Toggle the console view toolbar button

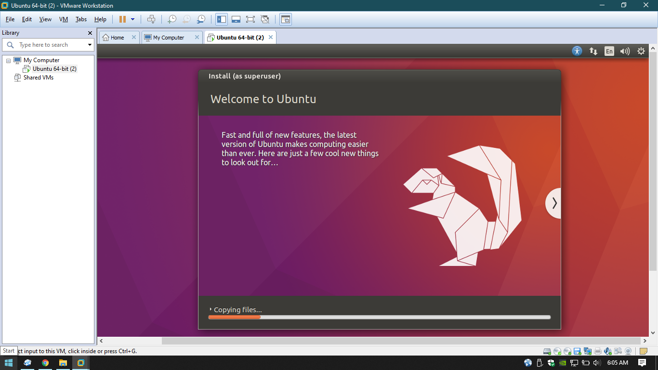(x=286, y=19)
